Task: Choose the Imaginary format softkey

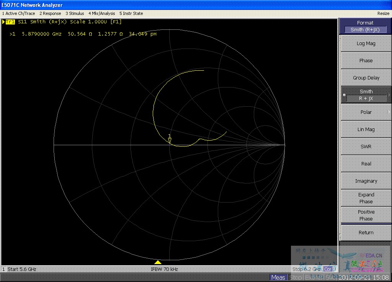Action: [366, 181]
